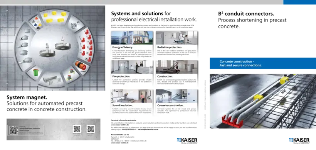Open the bottom www.kaiser-elektro.de address link

click(120, 143)
